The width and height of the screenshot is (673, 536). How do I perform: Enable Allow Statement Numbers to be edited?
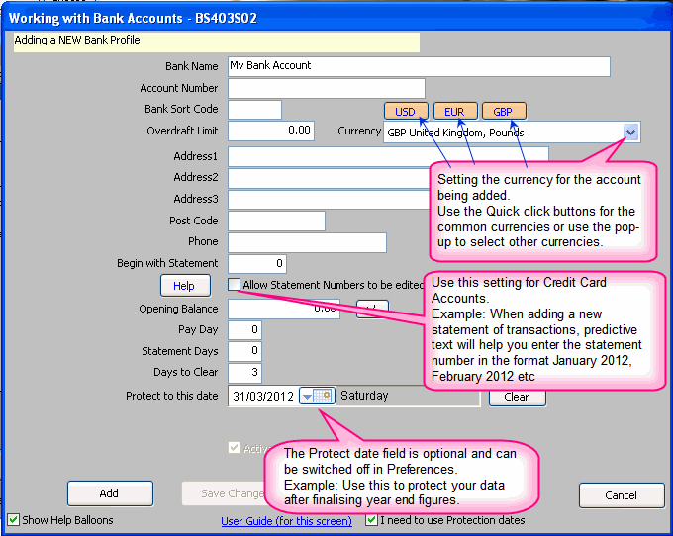point(234,285)
